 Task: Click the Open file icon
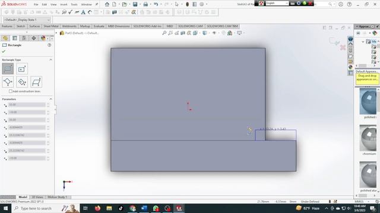(x=124, y=4)
